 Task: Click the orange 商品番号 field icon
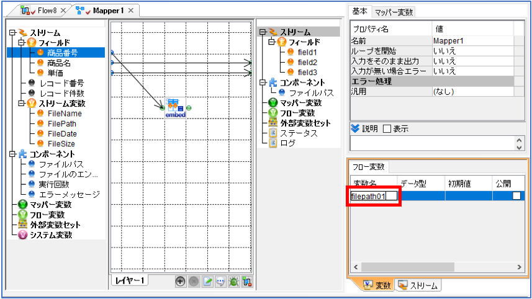click(x=40, y=53)
